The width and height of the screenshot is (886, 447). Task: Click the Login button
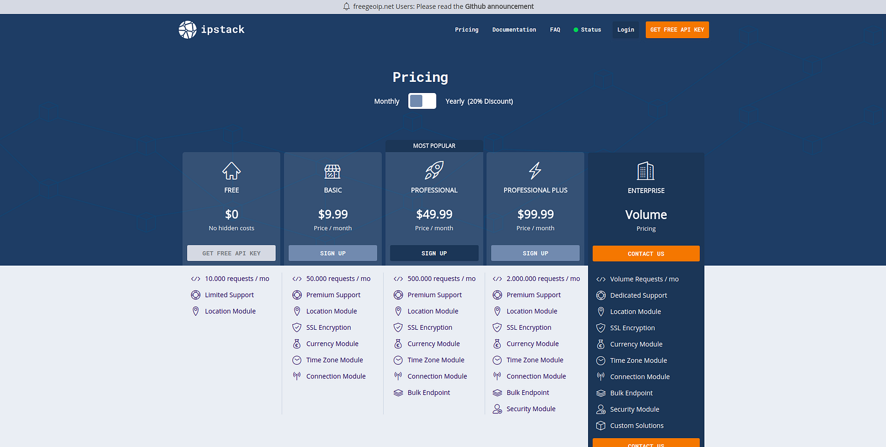click(626, 30)
